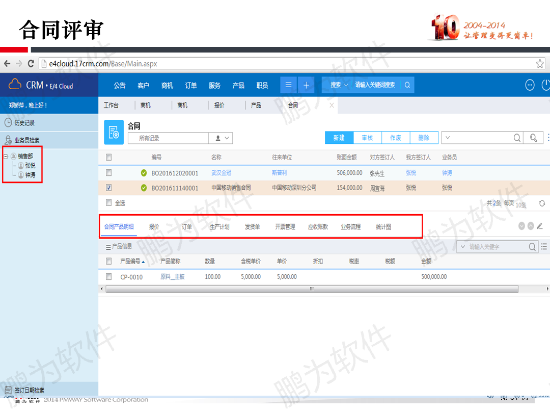Open the hamburger list menu icon
550x413 pixels.
[x=288, y=85]
